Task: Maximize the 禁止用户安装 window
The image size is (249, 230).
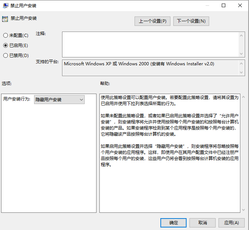Action: pos(224,6)
